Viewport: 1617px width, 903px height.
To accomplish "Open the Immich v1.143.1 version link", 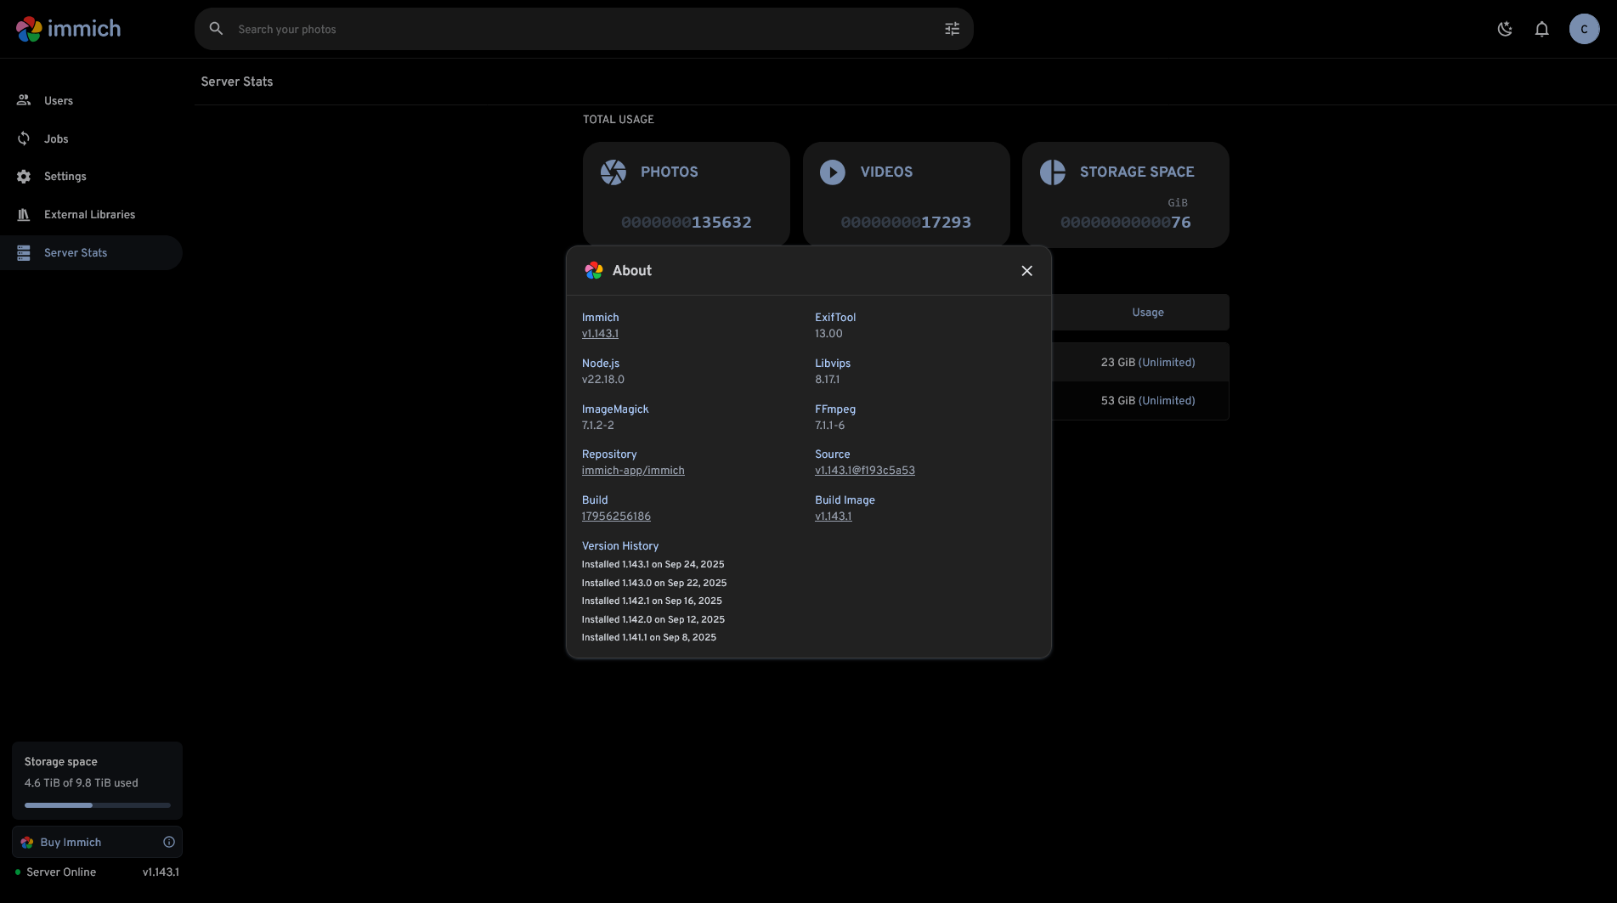I will [600, 334].
